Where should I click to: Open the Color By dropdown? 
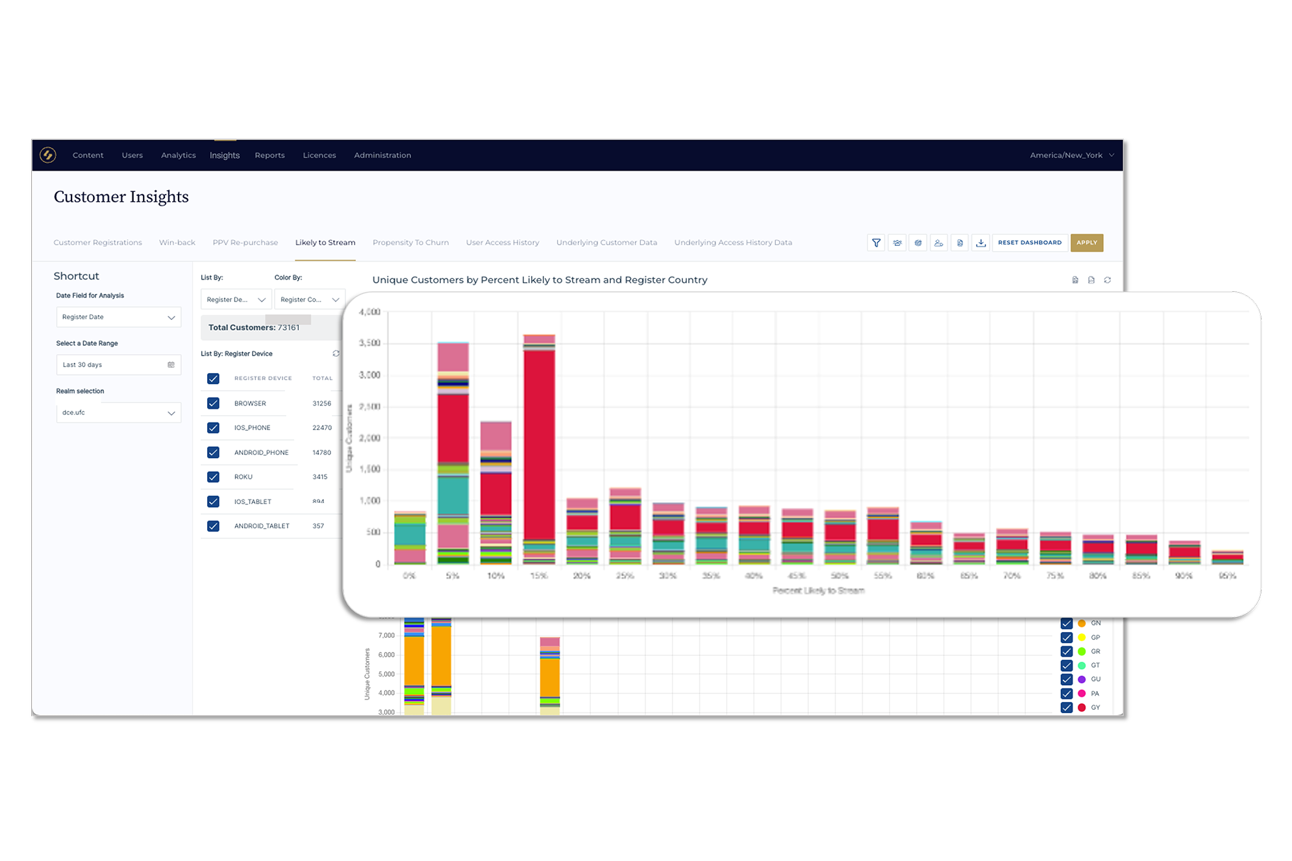coord(310,300)
